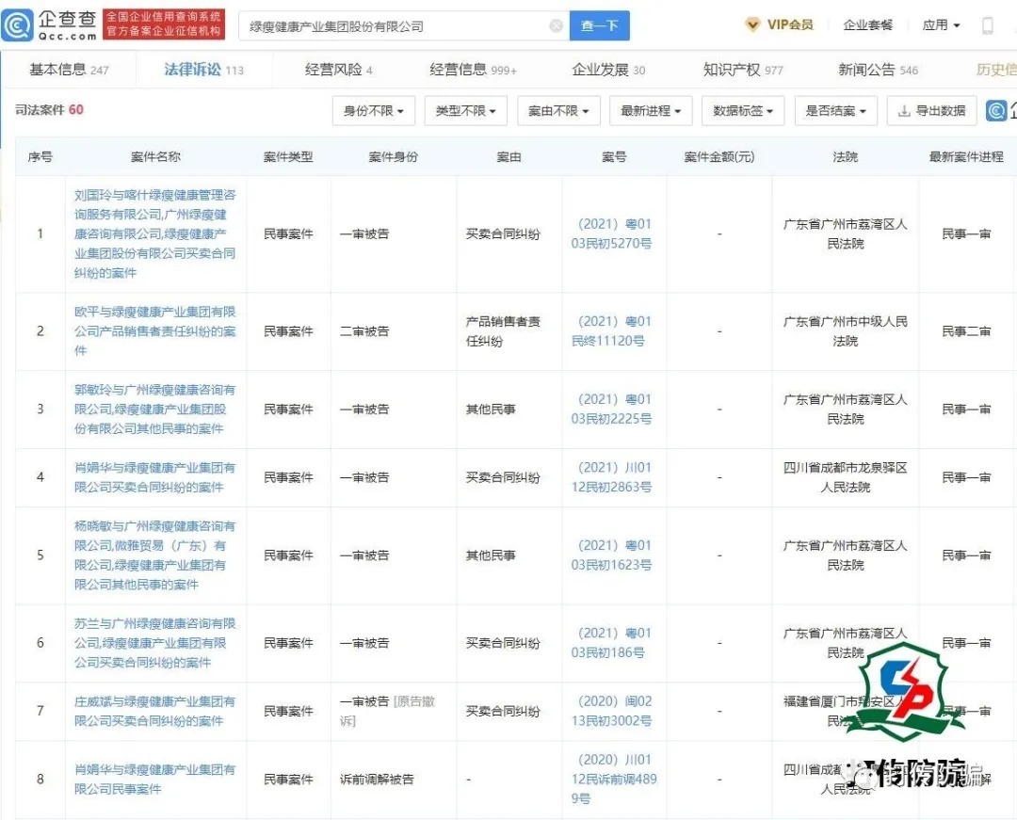Open the 最新进程 dropdown
The height and width of the screenshot is (820, 1017).
coord(651,110)
